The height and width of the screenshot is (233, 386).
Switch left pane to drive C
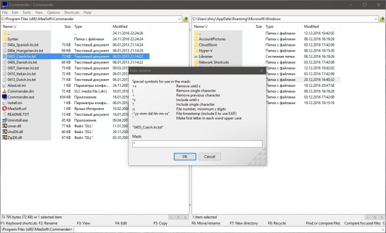point(172,217)
